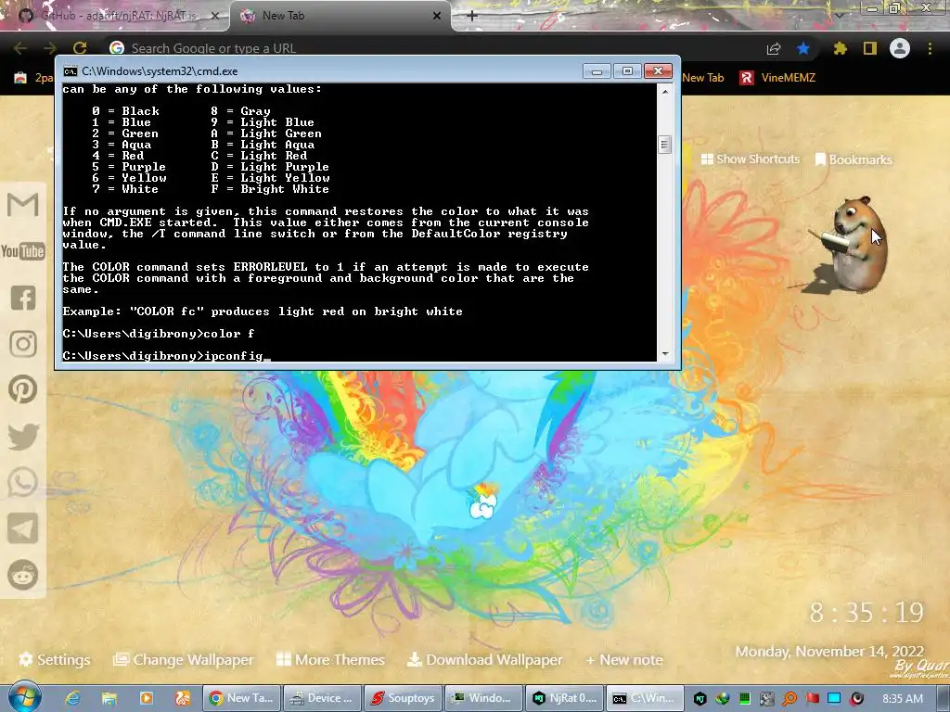The width and height of the screenshot is (950, 712).
Task: Click the NjRat tray icon
Action: [700, 698]
